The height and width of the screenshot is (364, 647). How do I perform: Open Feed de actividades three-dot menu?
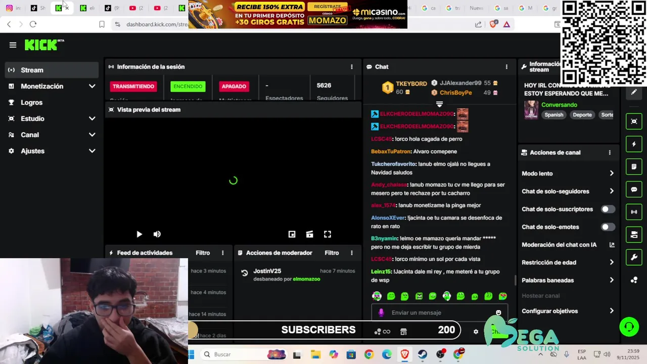(x=223, y=253)
